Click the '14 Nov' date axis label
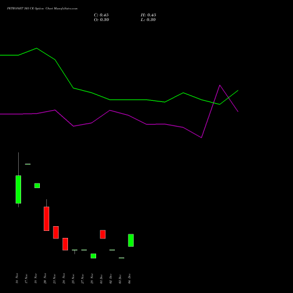Viewport: 293px width, 293px height. tap(17, 278)
